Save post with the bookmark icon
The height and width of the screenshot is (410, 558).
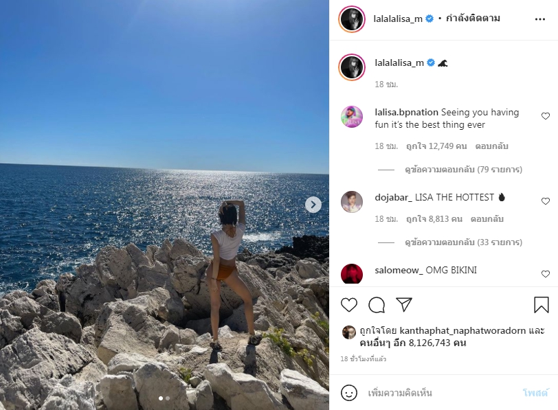click(542, 305)
